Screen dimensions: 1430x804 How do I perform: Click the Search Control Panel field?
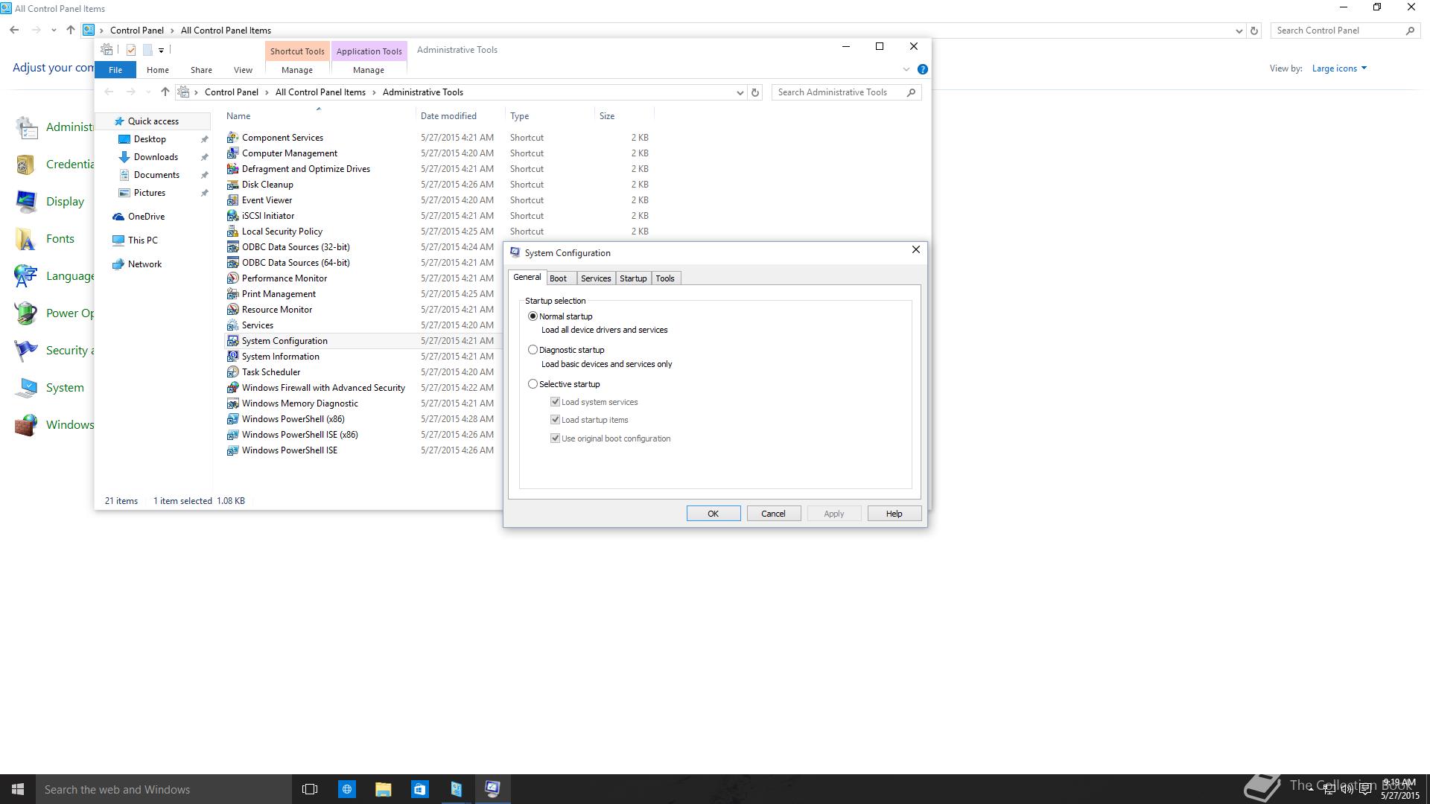1344,31
